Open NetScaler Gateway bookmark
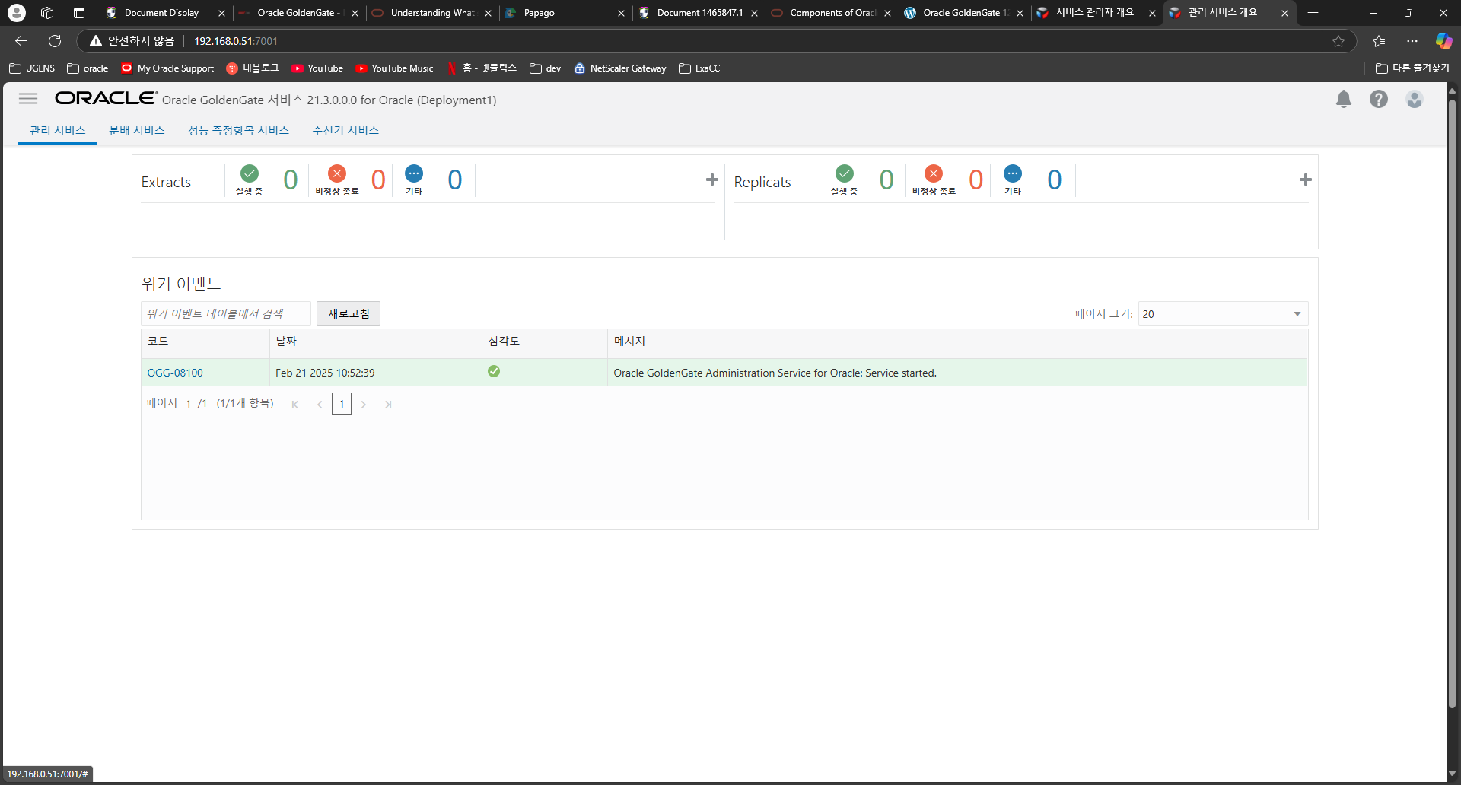 click(x=620, y=68)
